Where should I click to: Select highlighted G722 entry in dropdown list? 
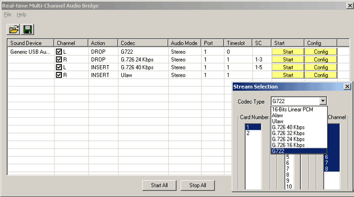(x=299, y=151)
